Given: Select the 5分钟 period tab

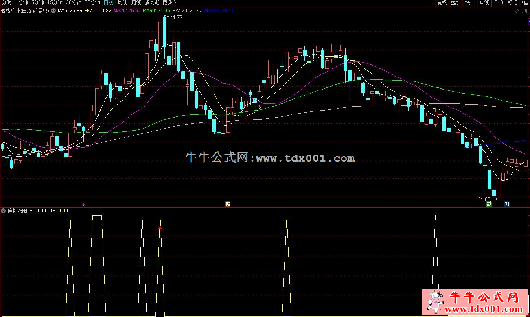Looking at the screenshot, I should (37, 2).
